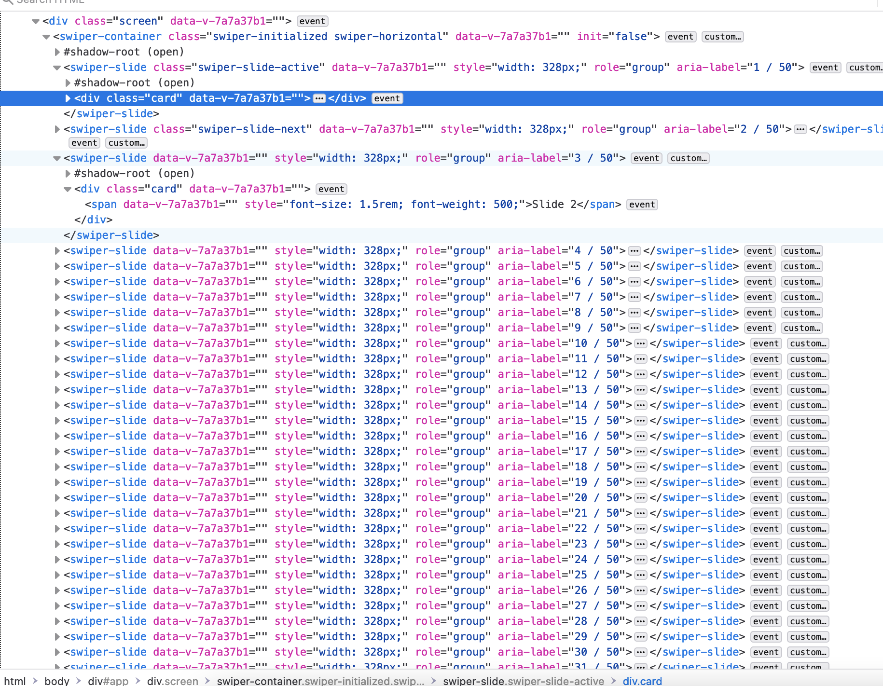Collapse the swiper-slide with aria-label 3 / 50
The height and width of the screenshot is (686, 883).
click(x=57, y=158)
